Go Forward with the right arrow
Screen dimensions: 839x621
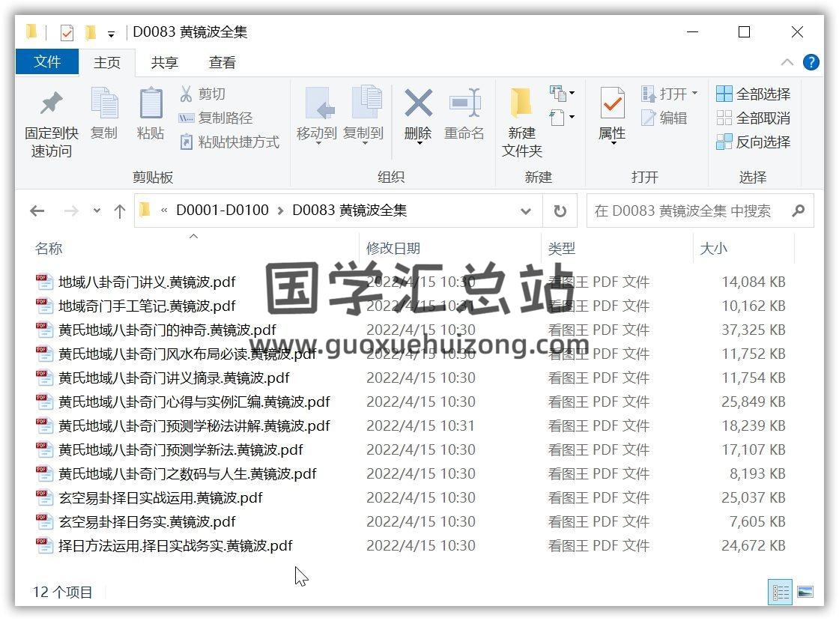point(70,210)
